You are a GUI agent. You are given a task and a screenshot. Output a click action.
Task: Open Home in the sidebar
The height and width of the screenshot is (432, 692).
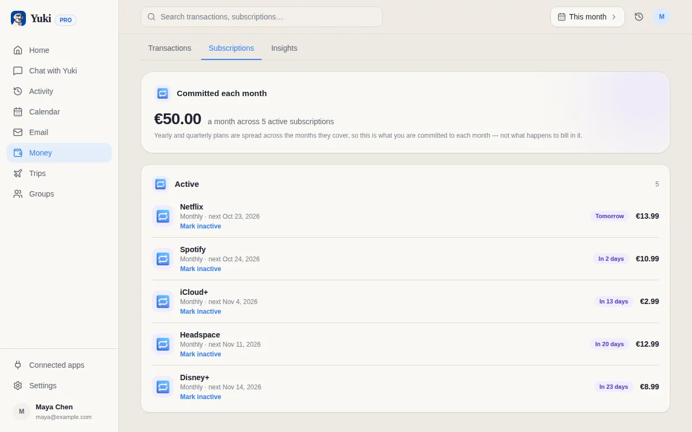pyautogui.click(x=59, y=50)
